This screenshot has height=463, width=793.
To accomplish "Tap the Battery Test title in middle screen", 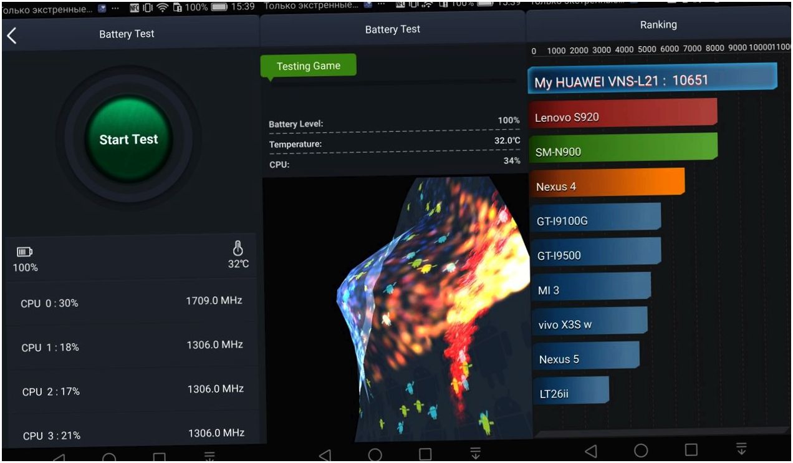I will pyautogui.click(x=393, y=29).
